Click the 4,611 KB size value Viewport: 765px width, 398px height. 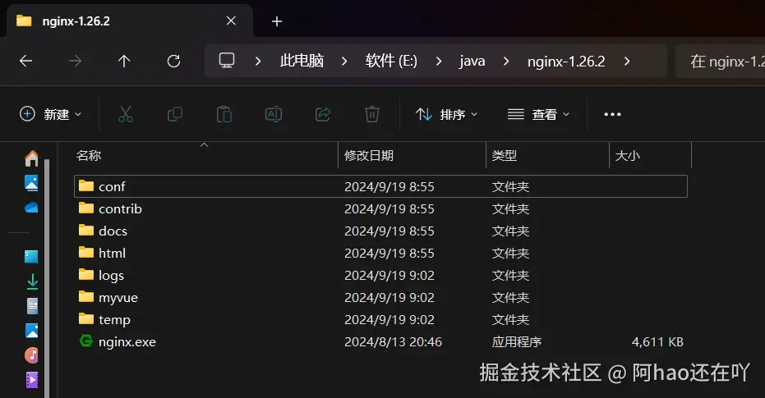click(657, 341)
